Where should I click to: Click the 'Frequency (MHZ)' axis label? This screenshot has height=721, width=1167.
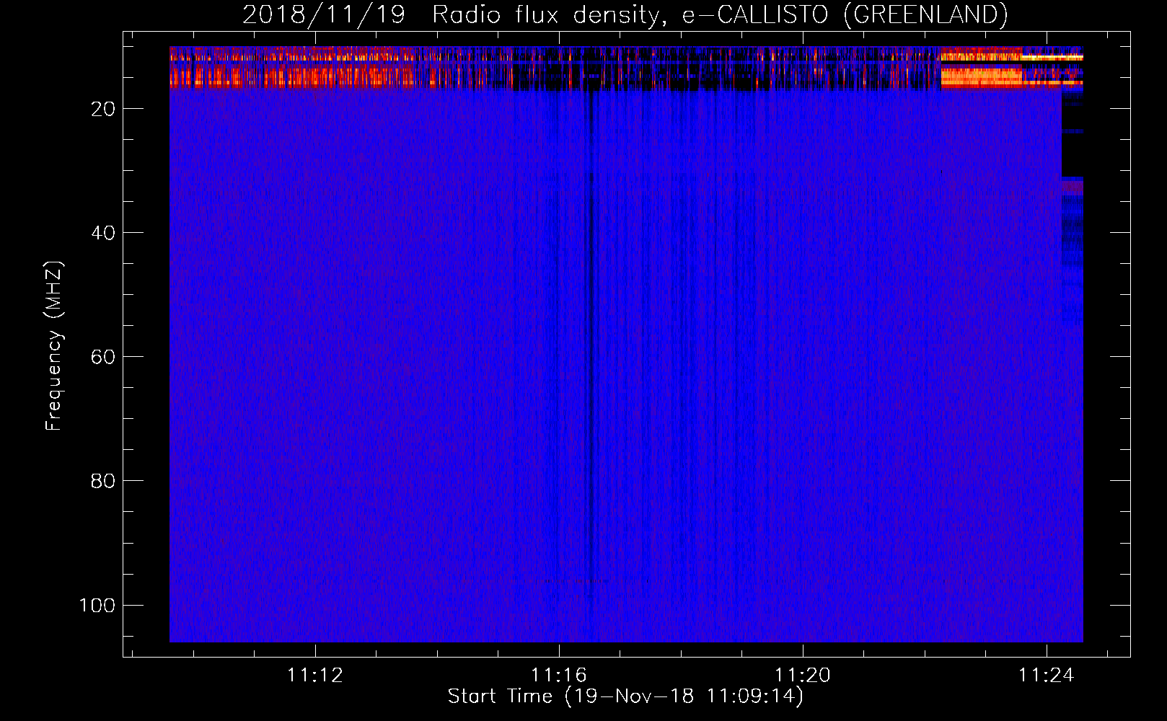54,346
